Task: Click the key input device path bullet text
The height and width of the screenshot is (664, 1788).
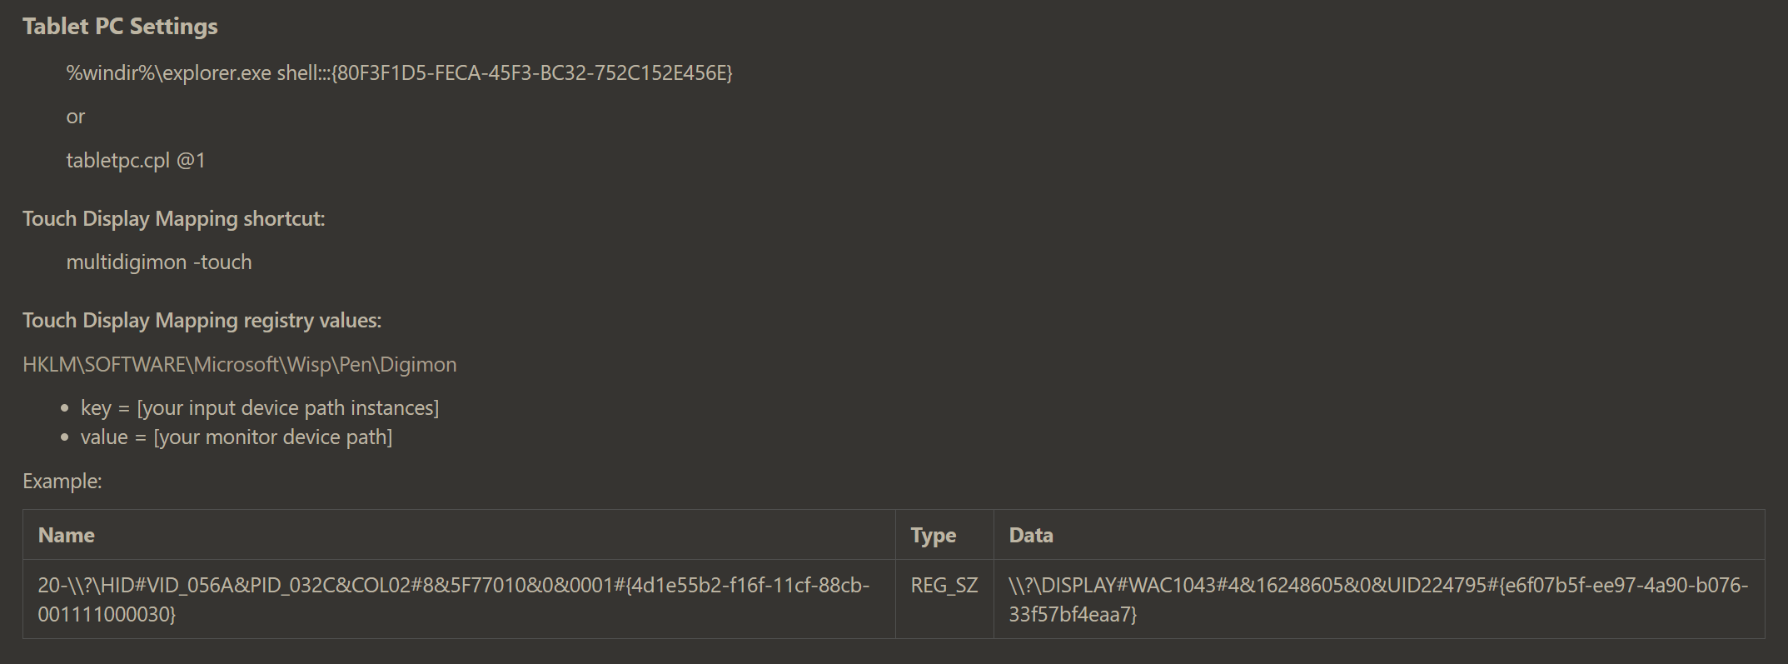Action: pyautogui.click(x=260, y=408)
